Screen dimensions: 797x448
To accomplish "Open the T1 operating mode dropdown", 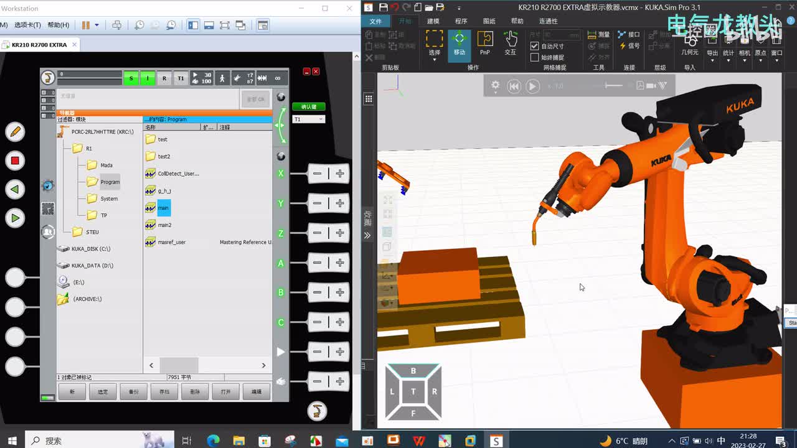I will pyautogui.click(x=309, y=119).
